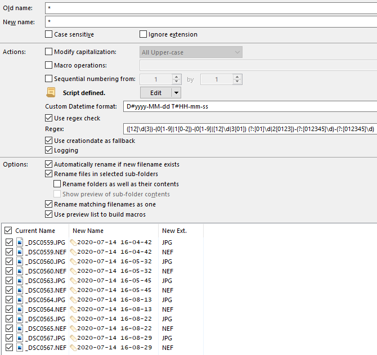Screen dimensions: 377x355
Task: Click the file icon for _DSC0563.NEF
Action: coord(20,290)
